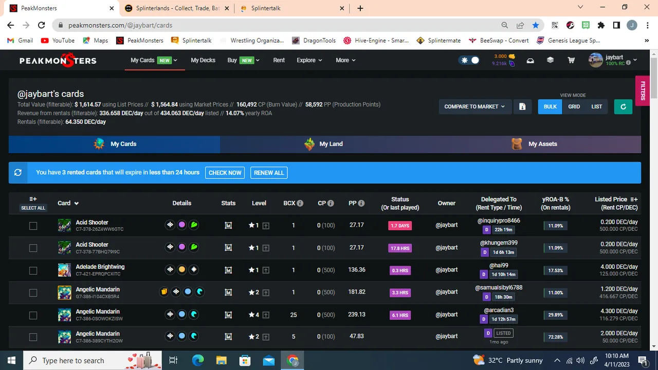Click the Renew All button
The image size is (658, 370).
pyautogui.click(x=269, y=173)
